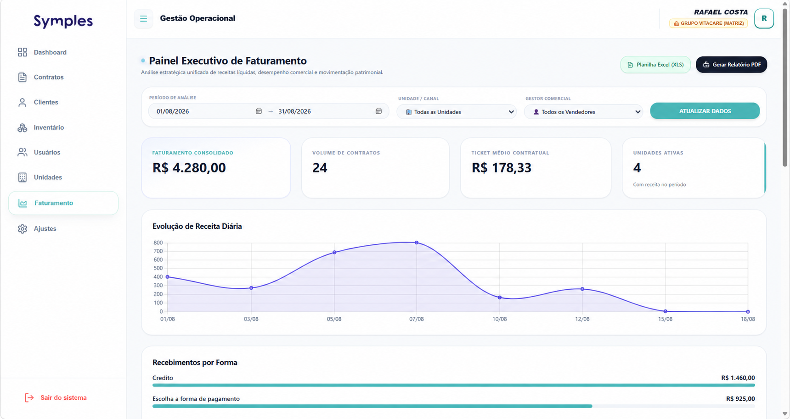Open end date calendar picker icon
790x419 pixels.
click(378, 111)
